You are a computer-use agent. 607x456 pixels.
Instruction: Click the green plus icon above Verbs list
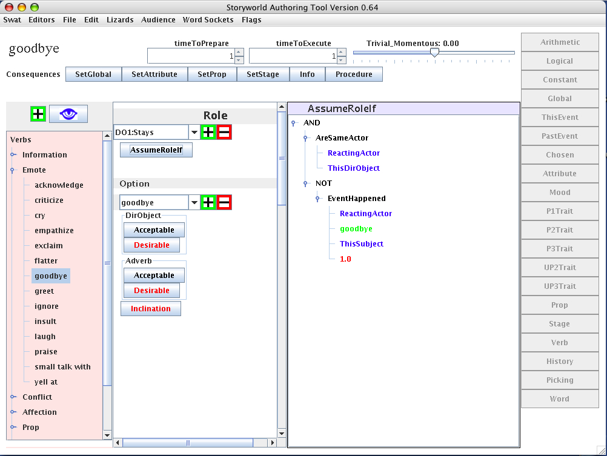38,113
